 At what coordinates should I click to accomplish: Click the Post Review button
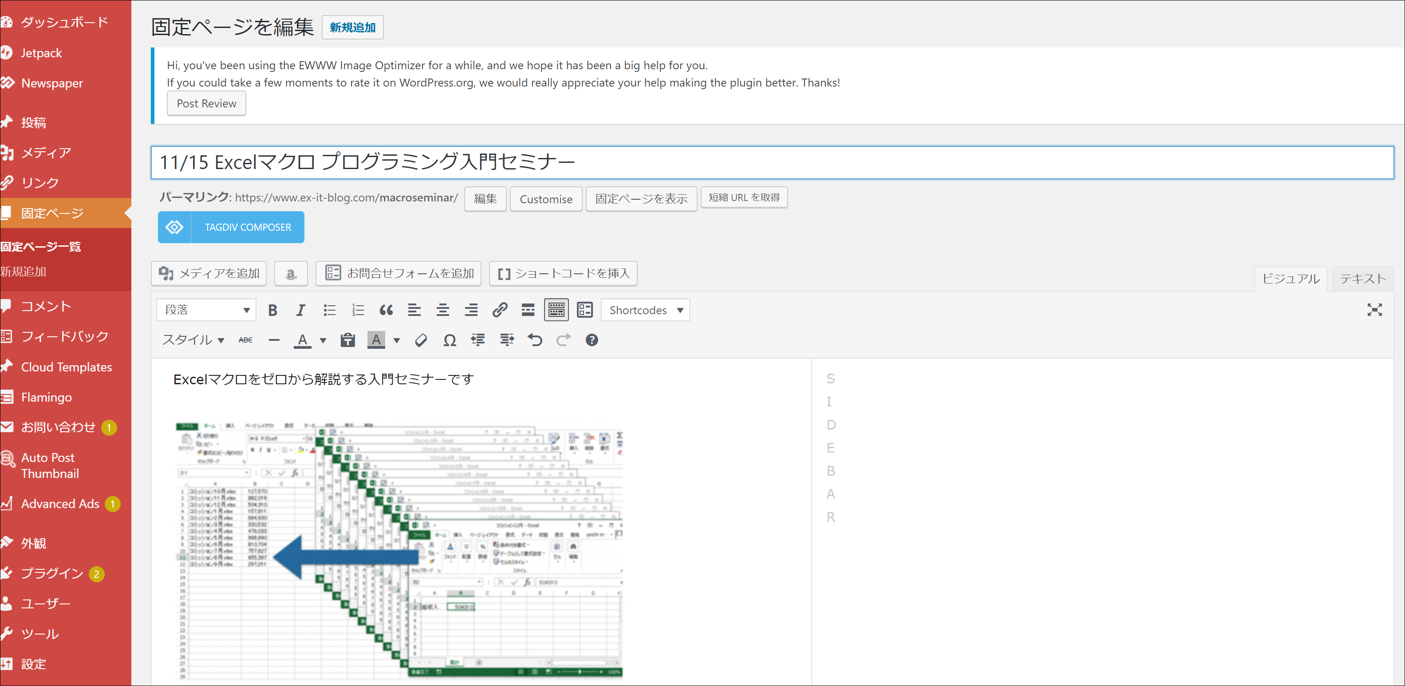207,103
